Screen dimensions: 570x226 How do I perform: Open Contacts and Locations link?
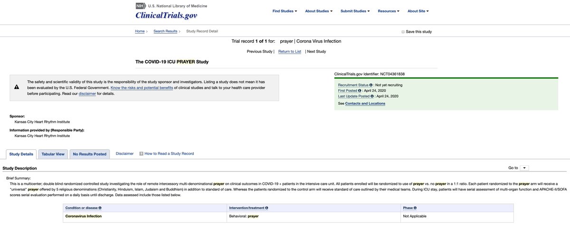point(365,103)
